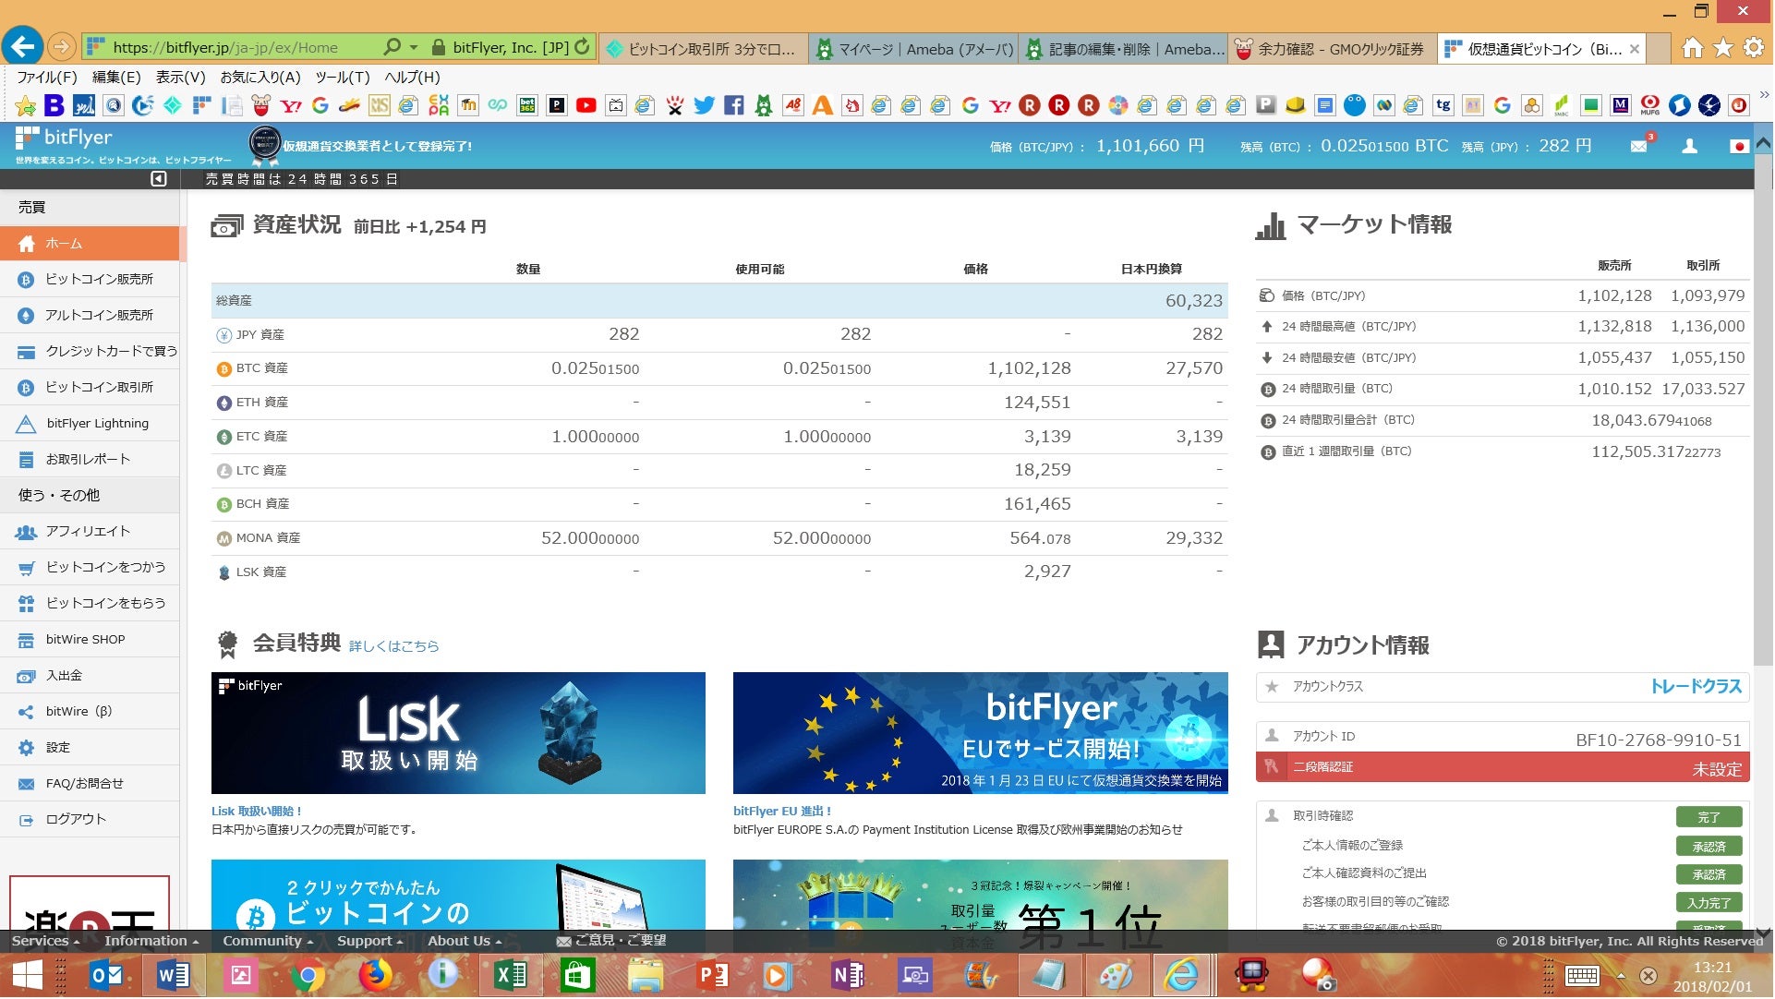
Task: Open bitFlyer Lightning from sidebar
Action: pos(90,424)
